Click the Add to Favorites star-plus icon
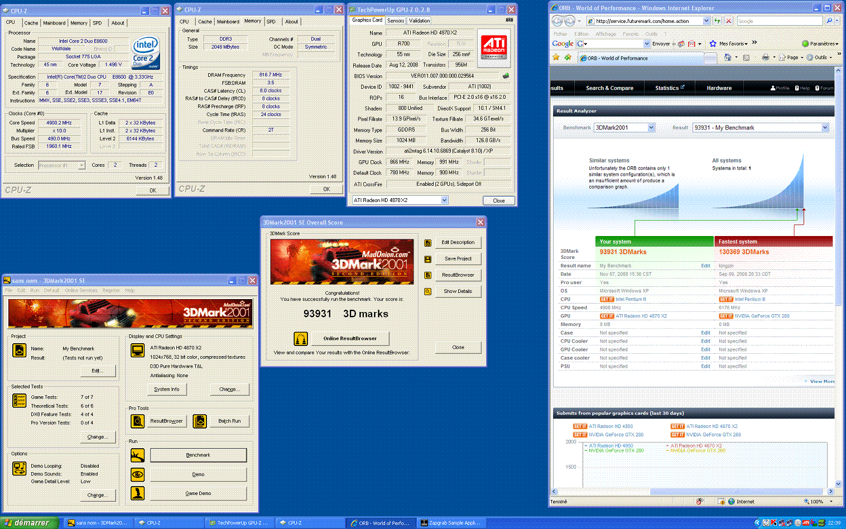This screenshot has height=529, width=846. point(568,57)
